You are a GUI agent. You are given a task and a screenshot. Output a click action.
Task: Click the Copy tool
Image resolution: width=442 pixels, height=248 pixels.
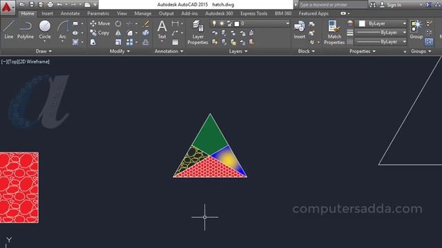point(99,33)
